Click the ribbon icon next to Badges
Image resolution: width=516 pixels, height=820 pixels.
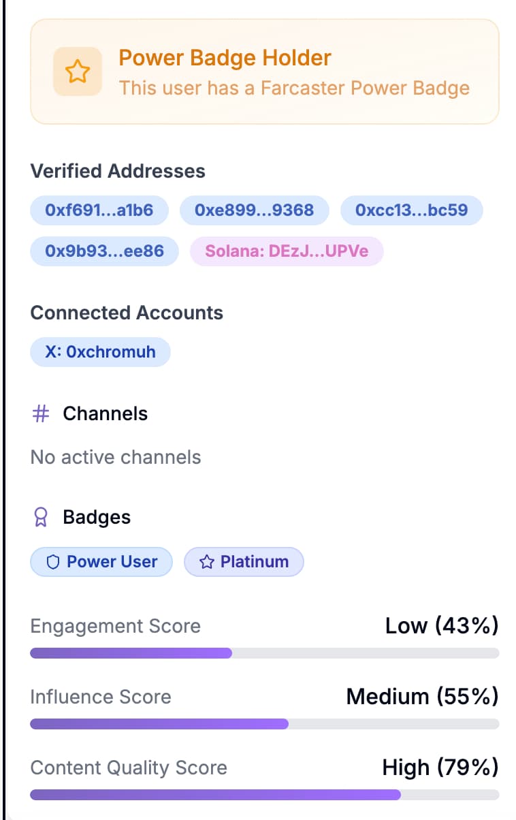click(39, 517)
